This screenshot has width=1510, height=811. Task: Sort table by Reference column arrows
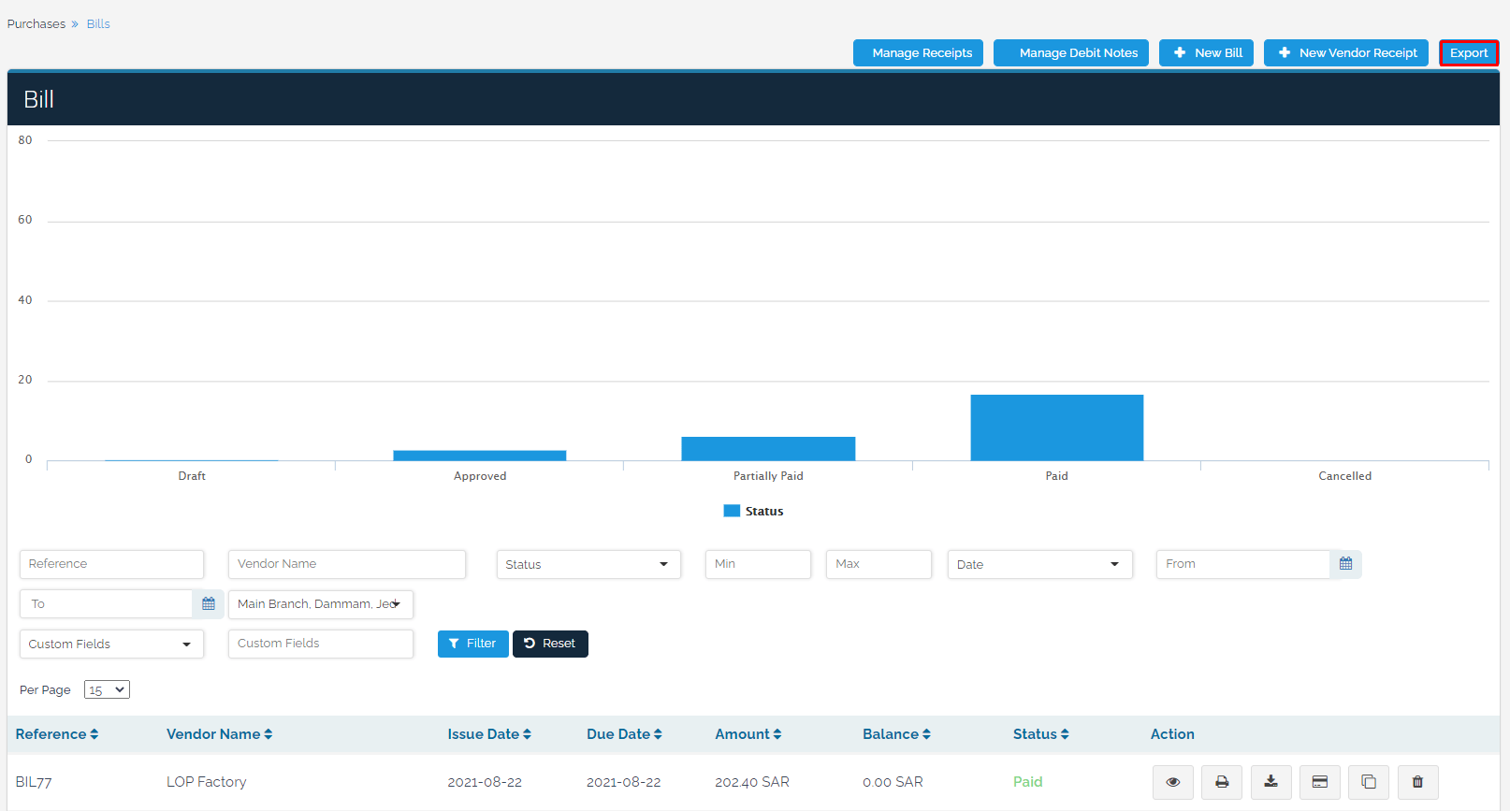coord(94,734)
